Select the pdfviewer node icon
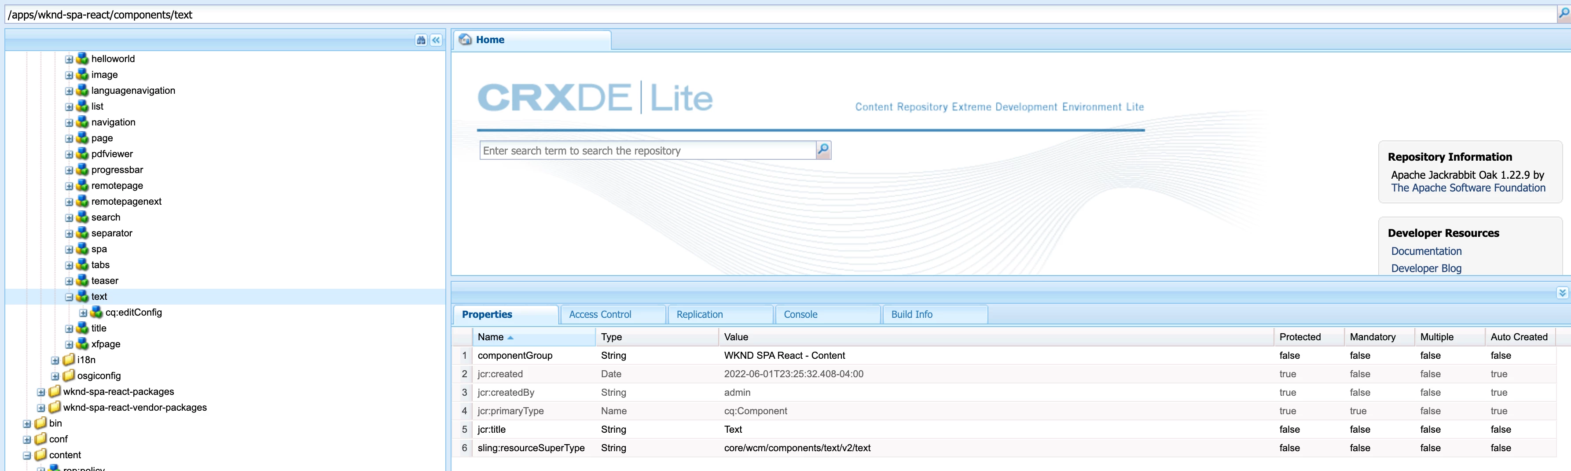This screenshot has height=471, width=1571. click(x=82, y=154)
